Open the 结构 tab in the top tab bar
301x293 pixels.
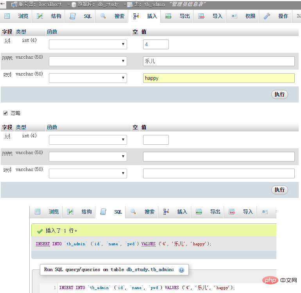tap(48, 16)
